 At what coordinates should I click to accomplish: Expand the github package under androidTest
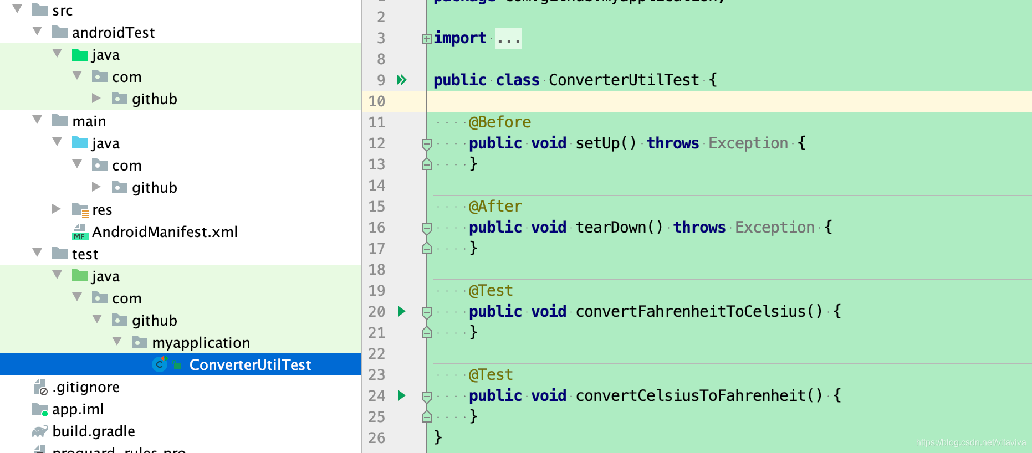[x=97, y=98]
